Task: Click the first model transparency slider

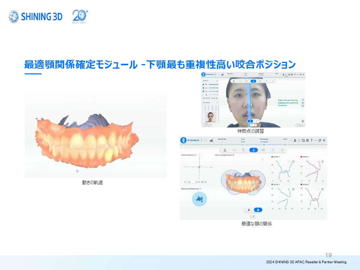Action: (x=213, y=85)
